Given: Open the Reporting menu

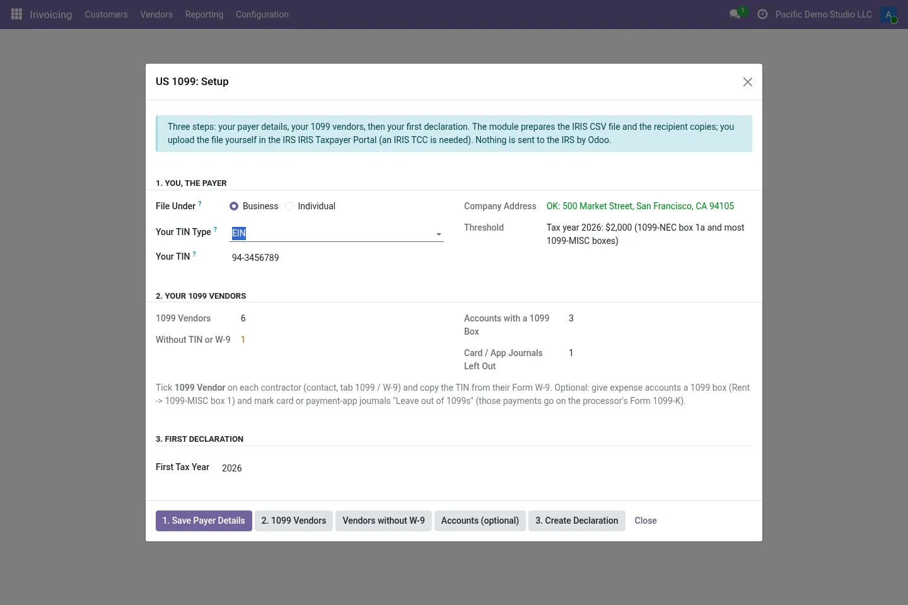Looking at the screenshot, I should point(204,14).
